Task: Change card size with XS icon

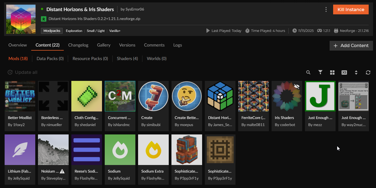Action: click(344, 72)
